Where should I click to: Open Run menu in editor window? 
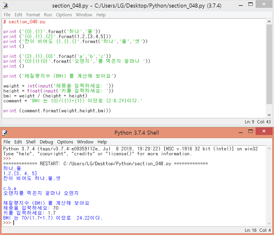(48, 15)
